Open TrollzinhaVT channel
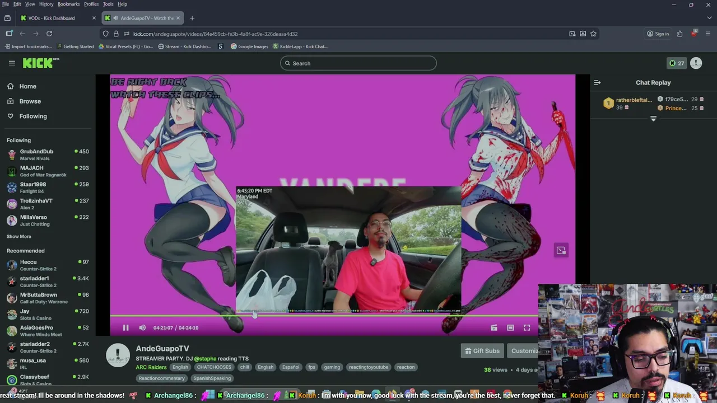 48,204
